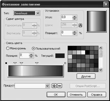Image resolution: width=110 pixels, height=101 pixels.
Task: Decrease the Планшет value with down arrow
Action: pyautogui.click(x=74, y=34)
